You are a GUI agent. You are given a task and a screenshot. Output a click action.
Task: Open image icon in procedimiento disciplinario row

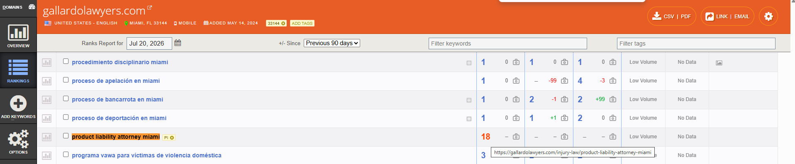(x=719, y=63)
